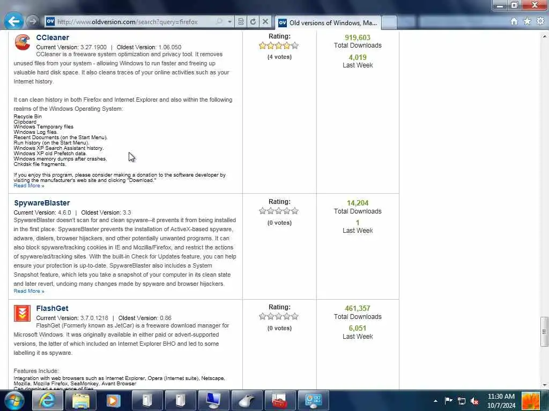The width and height of the screenshot is (549, 411).
Task: Click Read More under SpywareBlaster description
Action: 29,291
